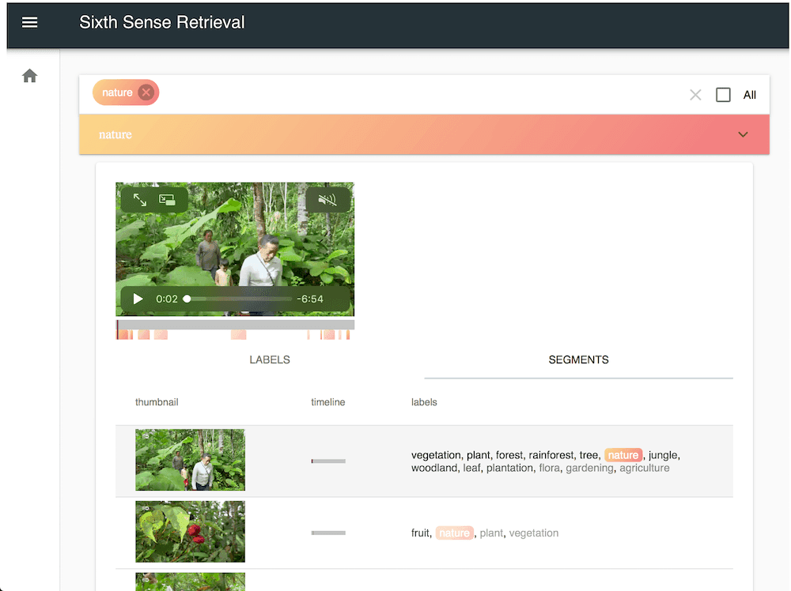This screenshot has width=791, height=591.
Task: Switch to the LABELS tab
Action: coord(270,359)
